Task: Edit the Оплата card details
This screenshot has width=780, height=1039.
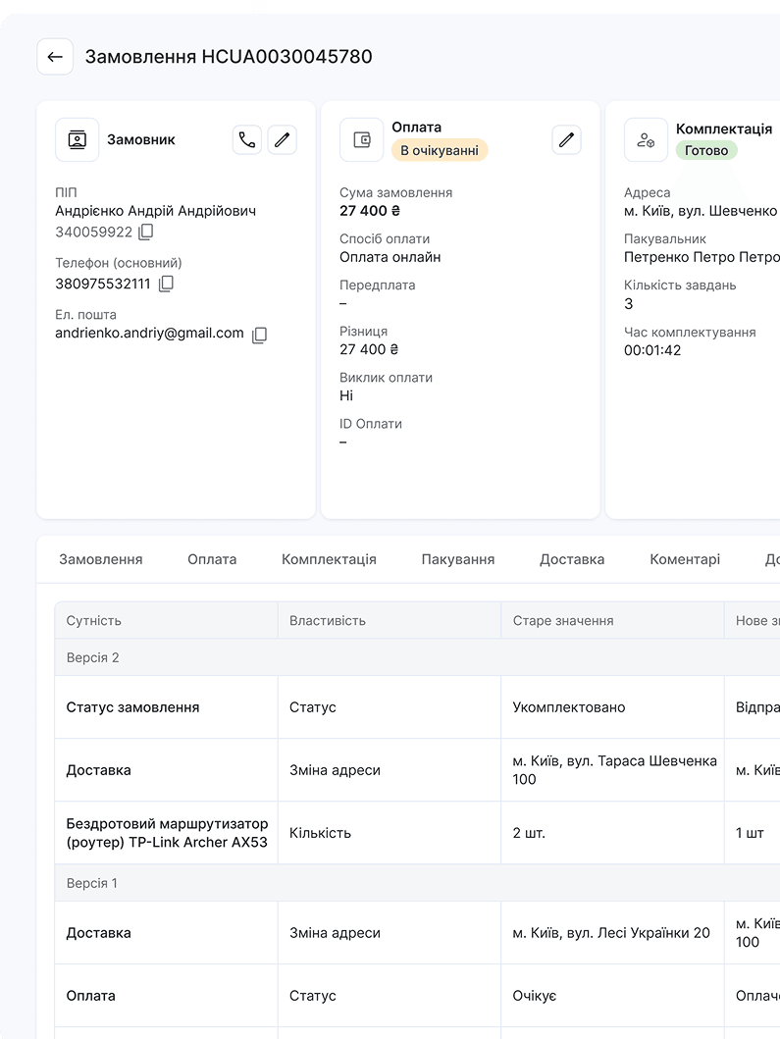Action: 567,140
